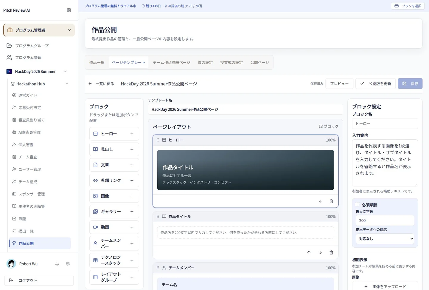The width and height of the screenshot is (429, 290).
Task: Open the 授賞式の設定 tab
Action: point(231,62)
